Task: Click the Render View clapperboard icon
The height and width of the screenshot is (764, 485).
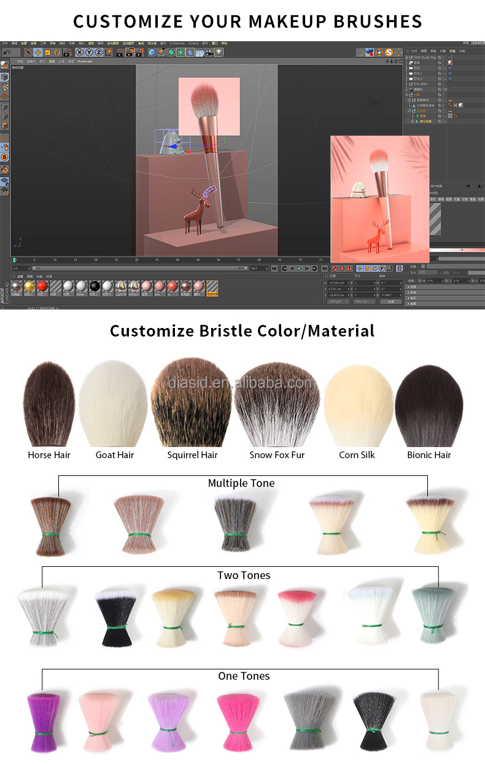Action: (119, 52)
